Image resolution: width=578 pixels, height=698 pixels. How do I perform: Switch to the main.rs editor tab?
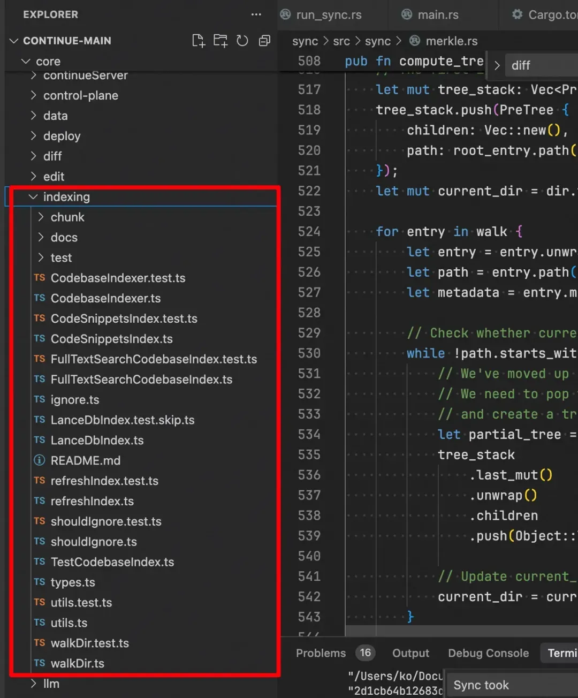tap(438, 14)
